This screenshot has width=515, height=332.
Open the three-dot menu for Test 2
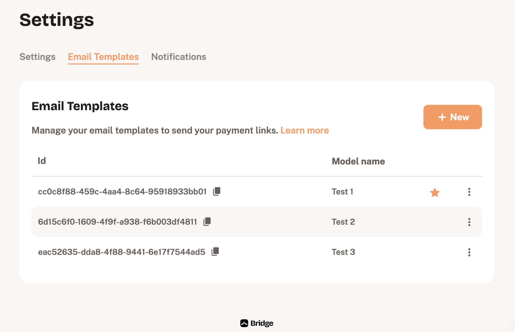point(469,222)
